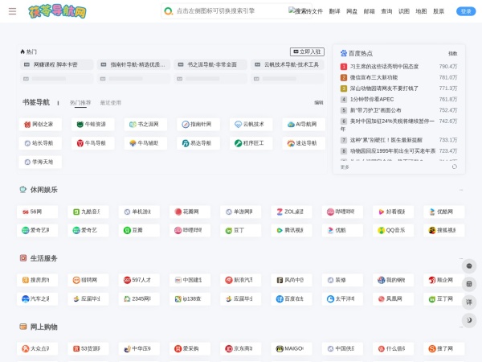The image size is (482, 362).
Task: Open the 翻译 top menu item
Action: tap(334, 11)
